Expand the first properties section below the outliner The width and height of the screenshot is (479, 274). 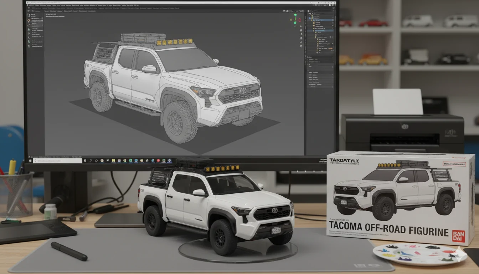point(320,57)
